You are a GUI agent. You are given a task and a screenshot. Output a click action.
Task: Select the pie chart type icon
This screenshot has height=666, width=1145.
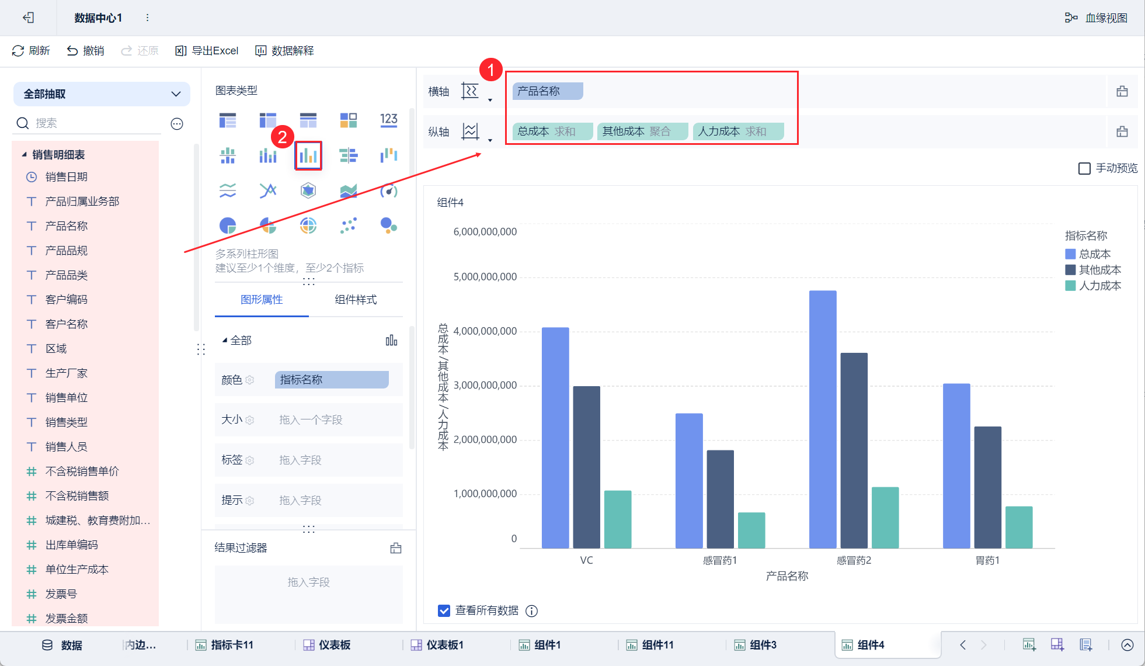click(228, 226)
